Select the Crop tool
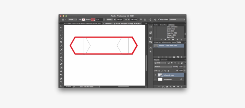This screenshot has width=245, height=108. coord(61,42)
